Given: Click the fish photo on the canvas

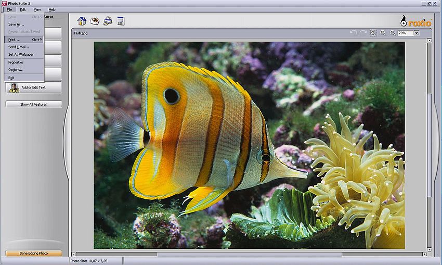Looking at the screenshot, I should click(x=249, y=145).
